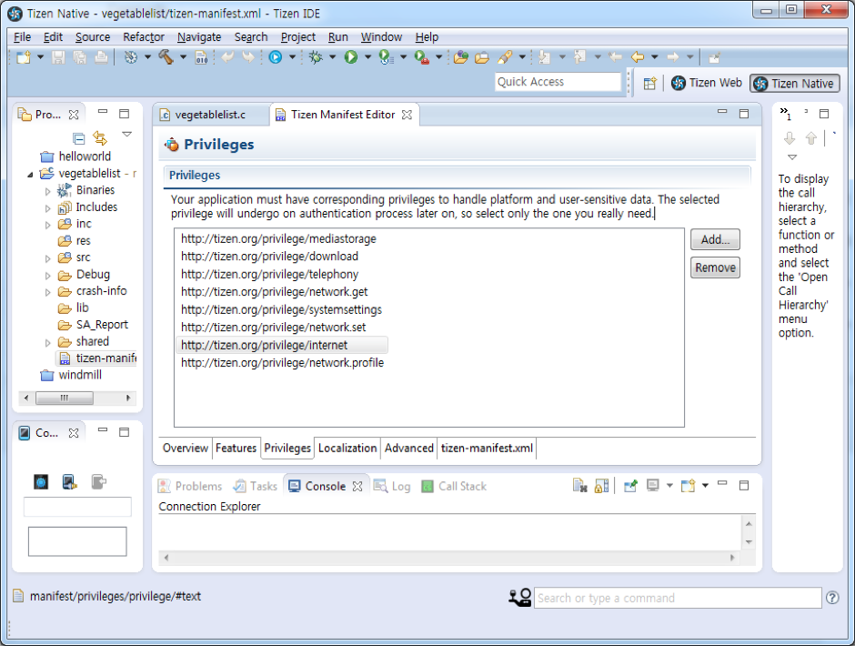Open the Run dropdown arrow
Screen dimensions: 855x646
pos(367,56)
